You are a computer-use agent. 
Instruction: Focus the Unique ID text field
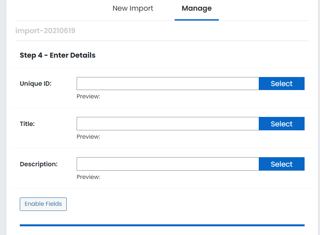[168, 83]
